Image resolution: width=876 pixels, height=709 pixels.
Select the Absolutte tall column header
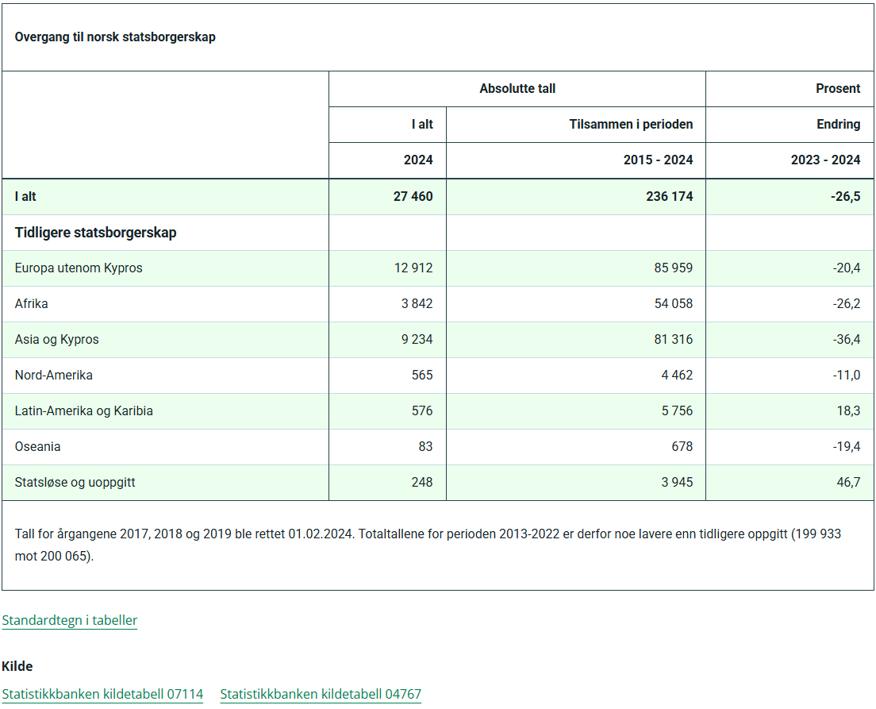click(x=517, y=88)
